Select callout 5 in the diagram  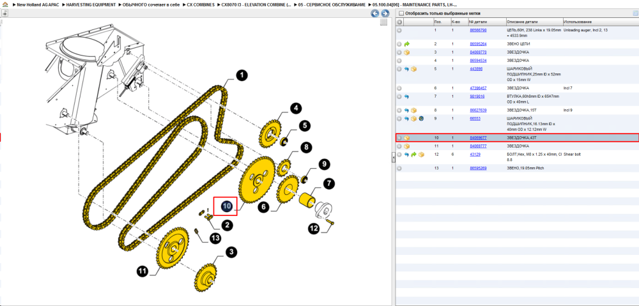pos(304,125)
